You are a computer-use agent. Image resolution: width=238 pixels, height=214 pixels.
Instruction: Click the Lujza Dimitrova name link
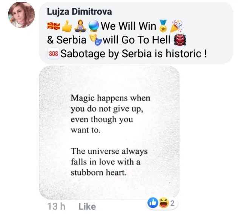(79, 12)
